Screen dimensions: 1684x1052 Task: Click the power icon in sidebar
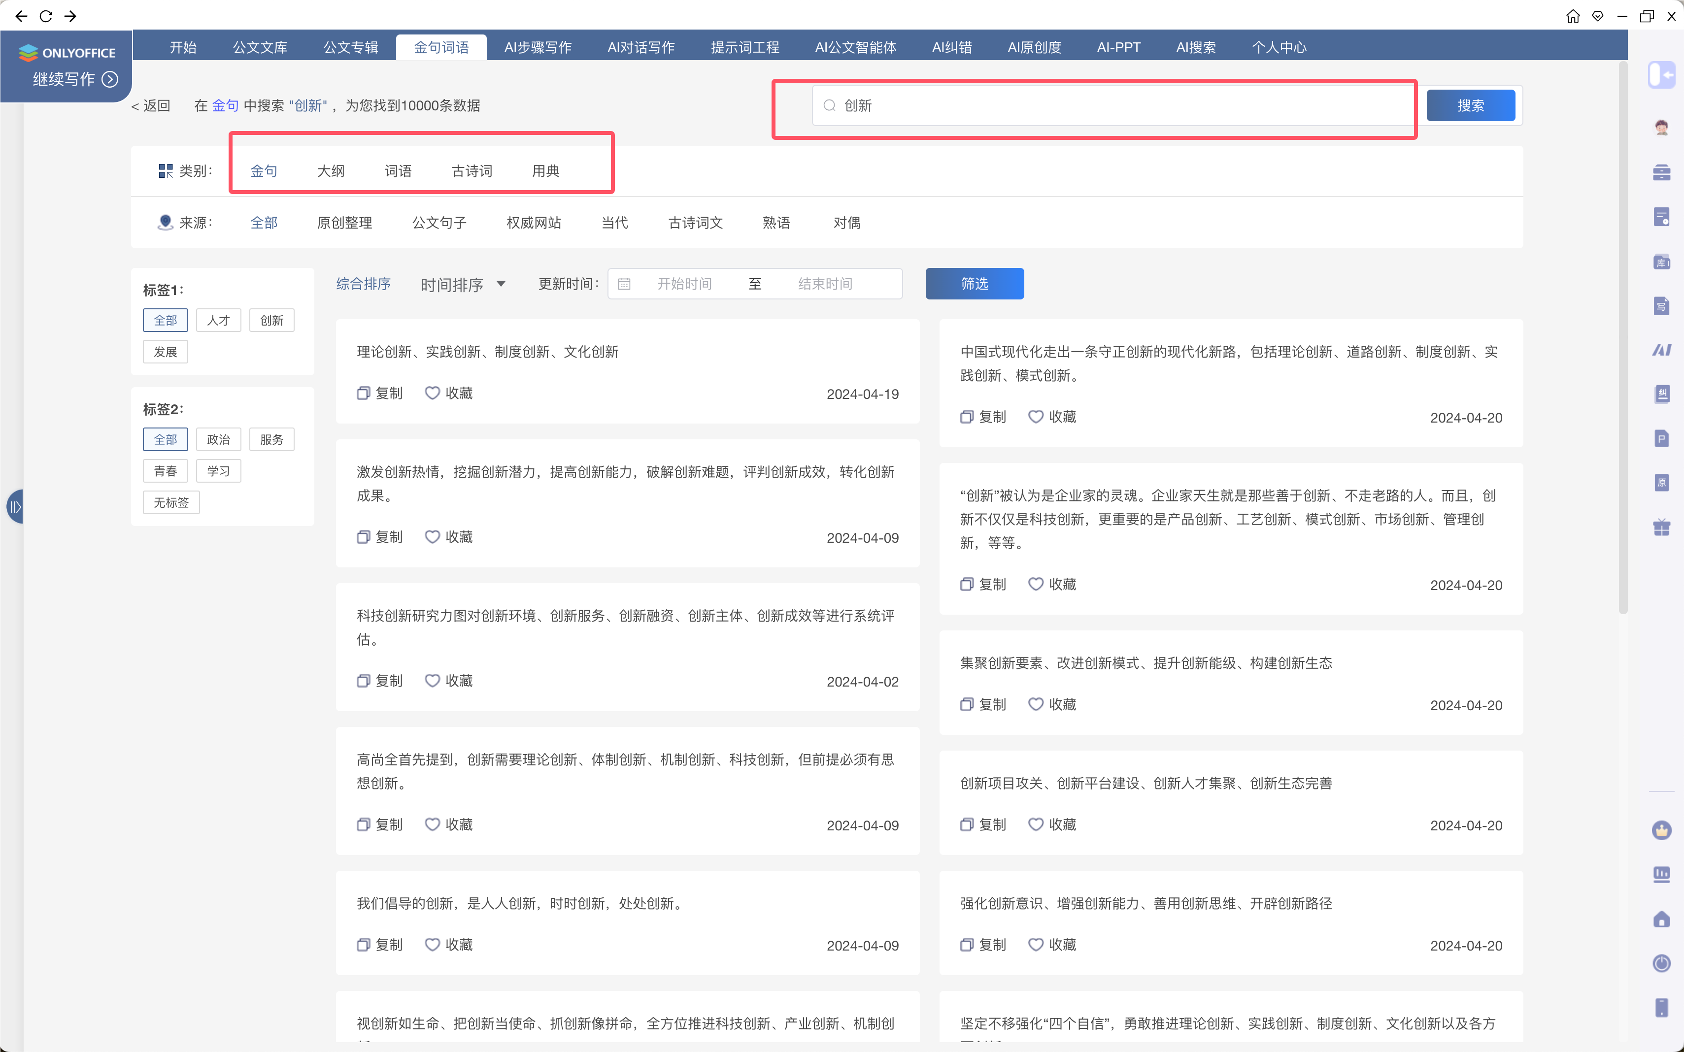point(1661,963)
